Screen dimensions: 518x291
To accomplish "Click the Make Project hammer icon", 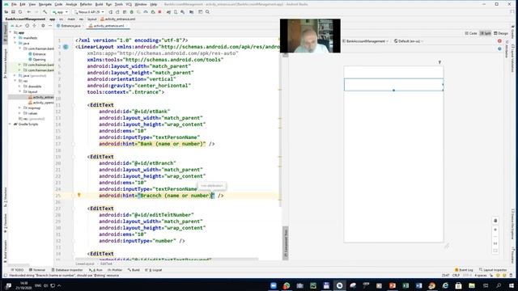I will pyautogui.click(x=45, y=12).
